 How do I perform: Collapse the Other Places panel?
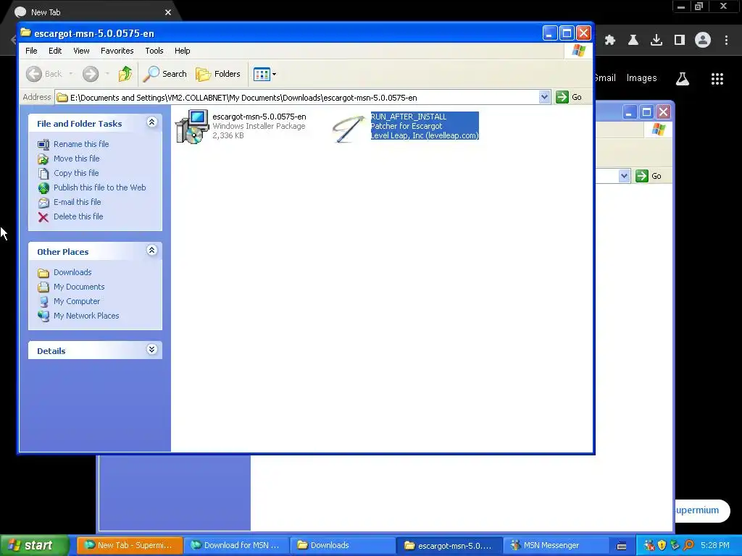click(x=151, y=250)
